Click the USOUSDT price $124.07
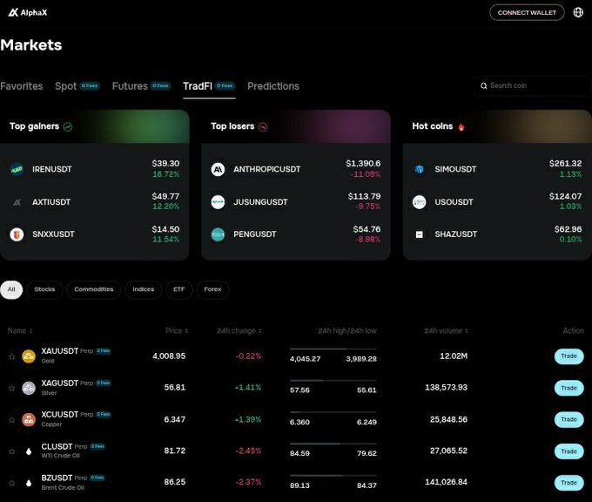Screen dimensions: 592x502 coord(565,197)
